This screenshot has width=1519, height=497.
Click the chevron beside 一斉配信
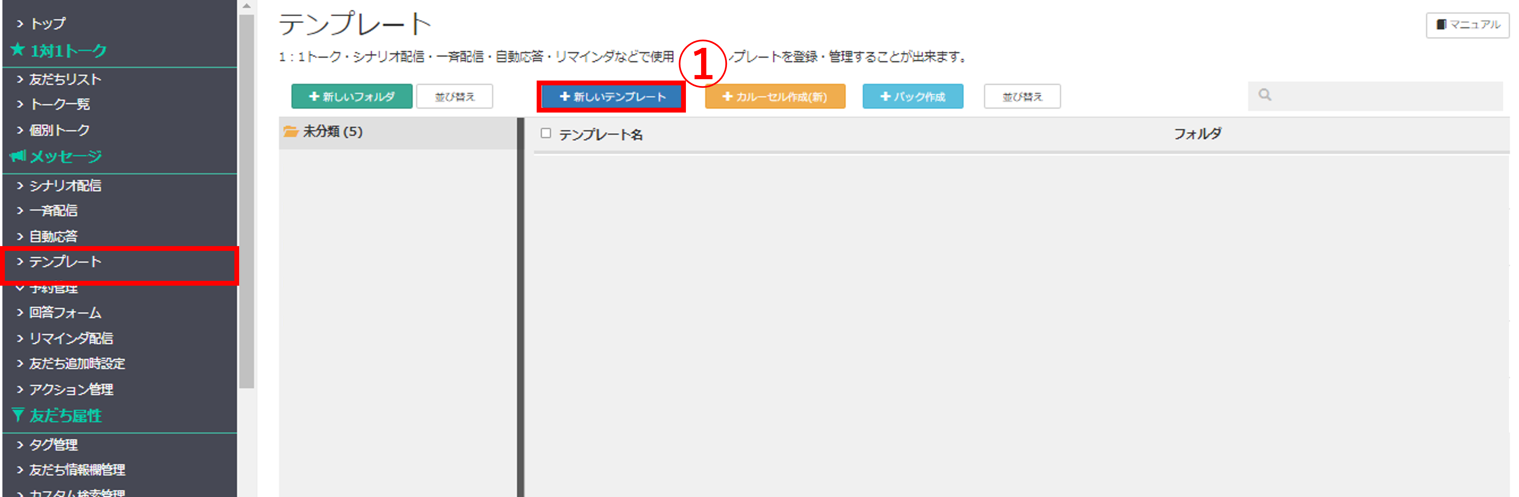point(20,211)
